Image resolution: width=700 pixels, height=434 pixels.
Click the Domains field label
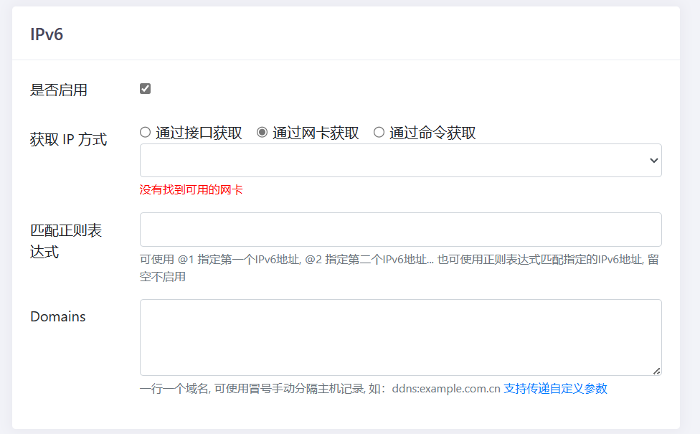tap(57, 316)
